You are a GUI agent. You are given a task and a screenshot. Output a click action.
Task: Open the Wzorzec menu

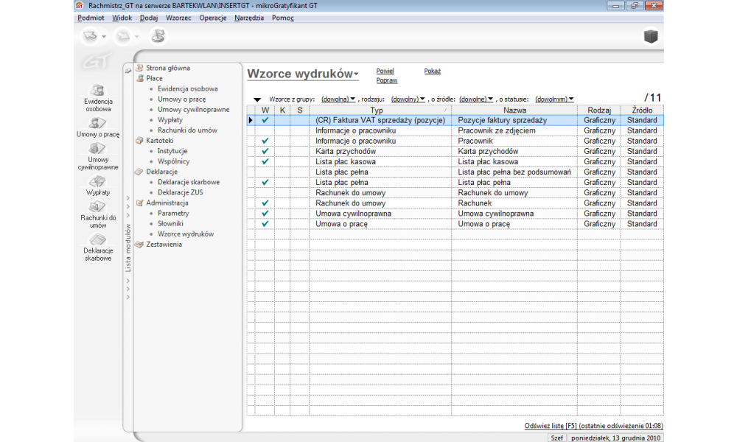pos(178,18)
